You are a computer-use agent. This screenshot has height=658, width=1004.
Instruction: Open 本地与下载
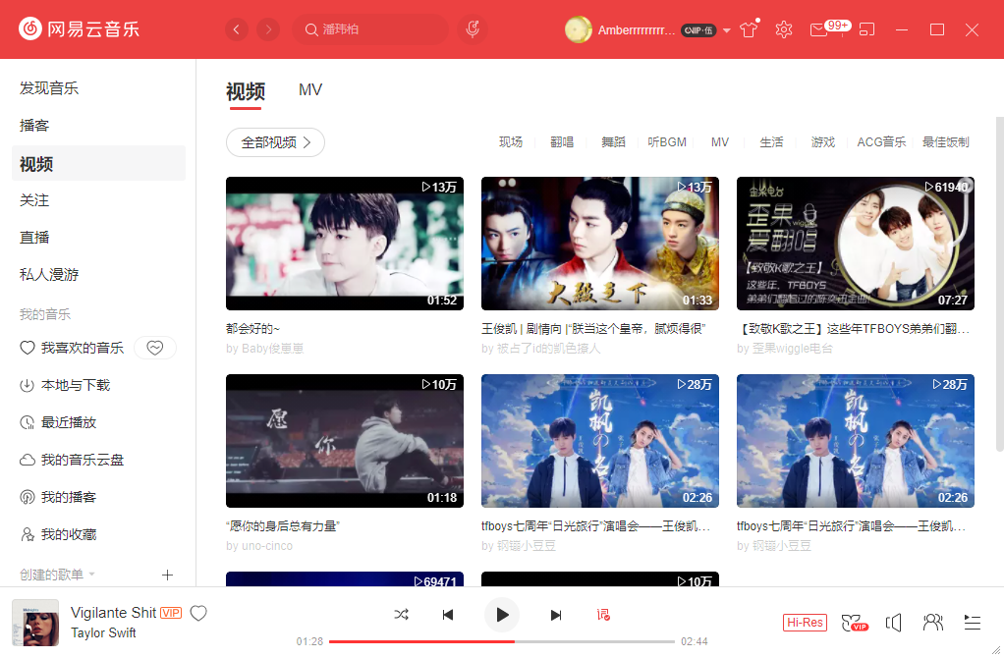click(65, 385)
